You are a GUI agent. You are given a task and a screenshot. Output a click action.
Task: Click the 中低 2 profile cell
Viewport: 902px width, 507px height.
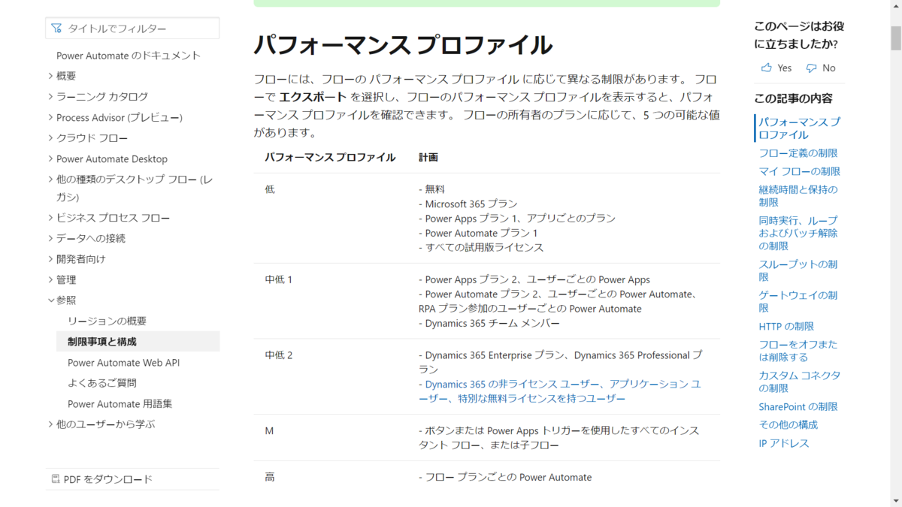tap(278, 355)
